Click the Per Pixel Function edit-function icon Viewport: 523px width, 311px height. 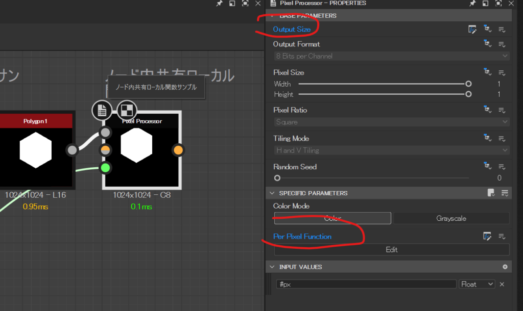487,236
